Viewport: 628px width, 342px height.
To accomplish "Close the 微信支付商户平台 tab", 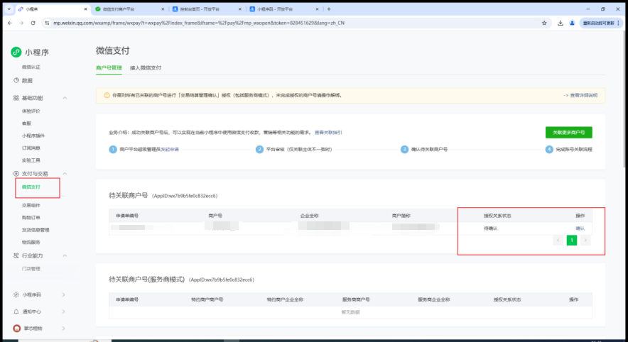I will (163, 9).
